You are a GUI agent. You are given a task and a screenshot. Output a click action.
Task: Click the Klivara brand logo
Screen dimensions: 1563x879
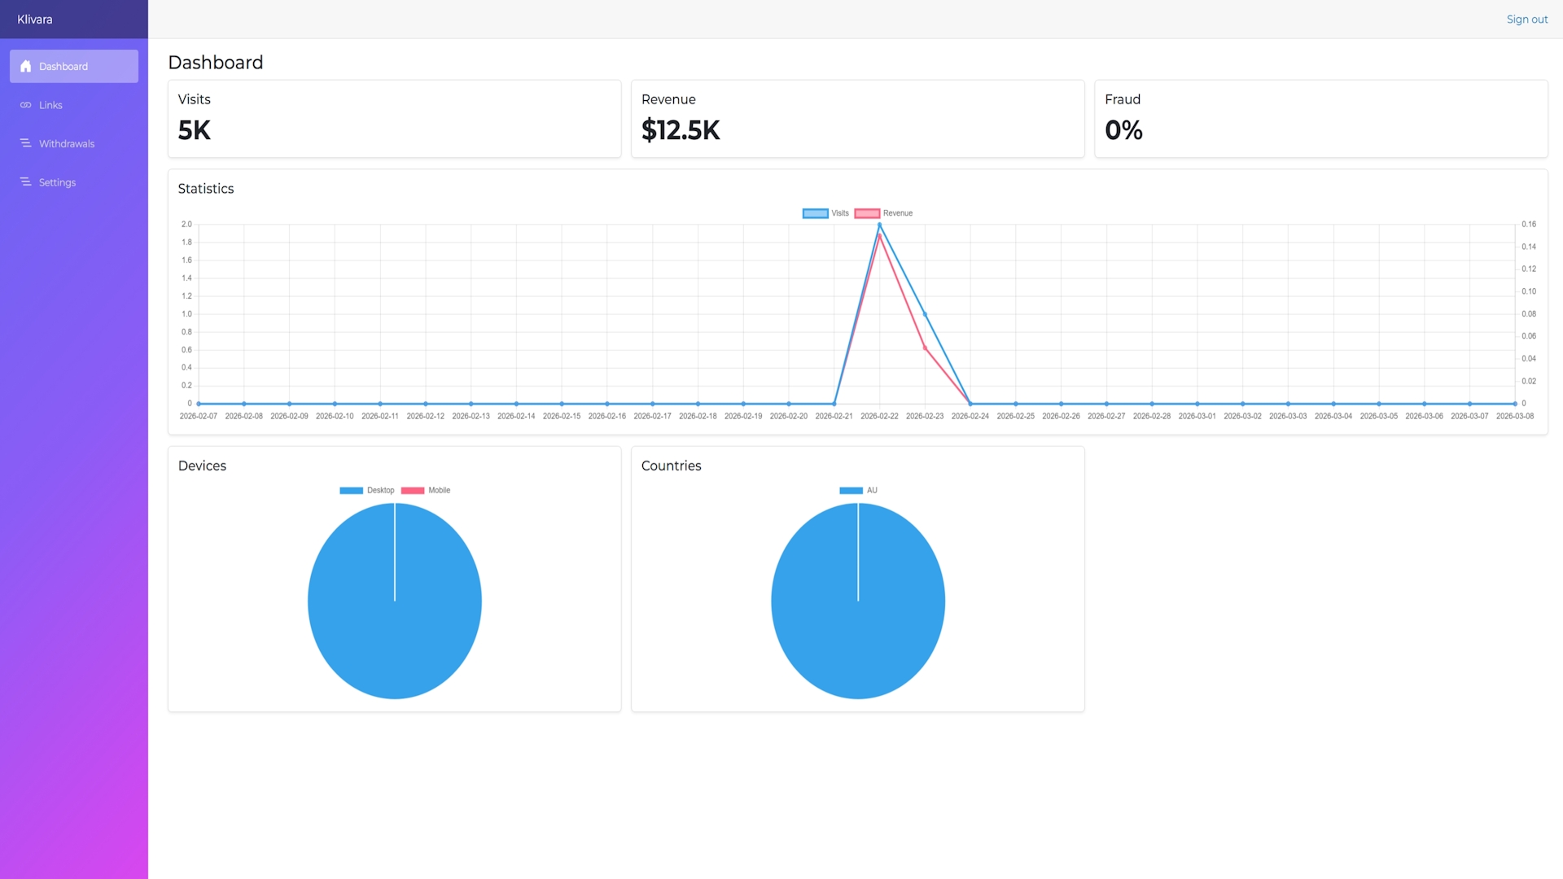[x=34, y=20]
